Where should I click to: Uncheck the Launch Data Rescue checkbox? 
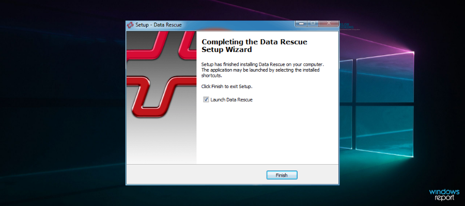click(x=206, y=99)
